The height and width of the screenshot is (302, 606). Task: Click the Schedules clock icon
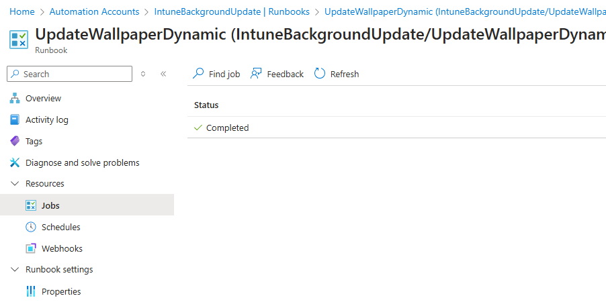(x=31, y=227)
